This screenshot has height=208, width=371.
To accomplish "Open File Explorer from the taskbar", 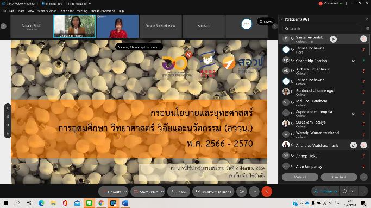I will click(53, 203).
